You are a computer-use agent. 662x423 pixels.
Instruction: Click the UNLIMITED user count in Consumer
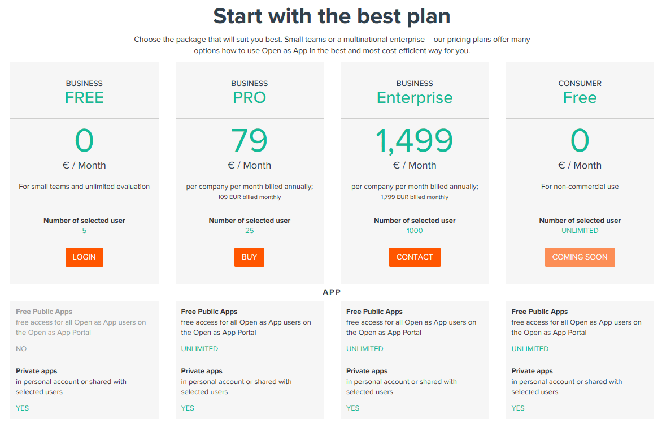click(580, 231)
